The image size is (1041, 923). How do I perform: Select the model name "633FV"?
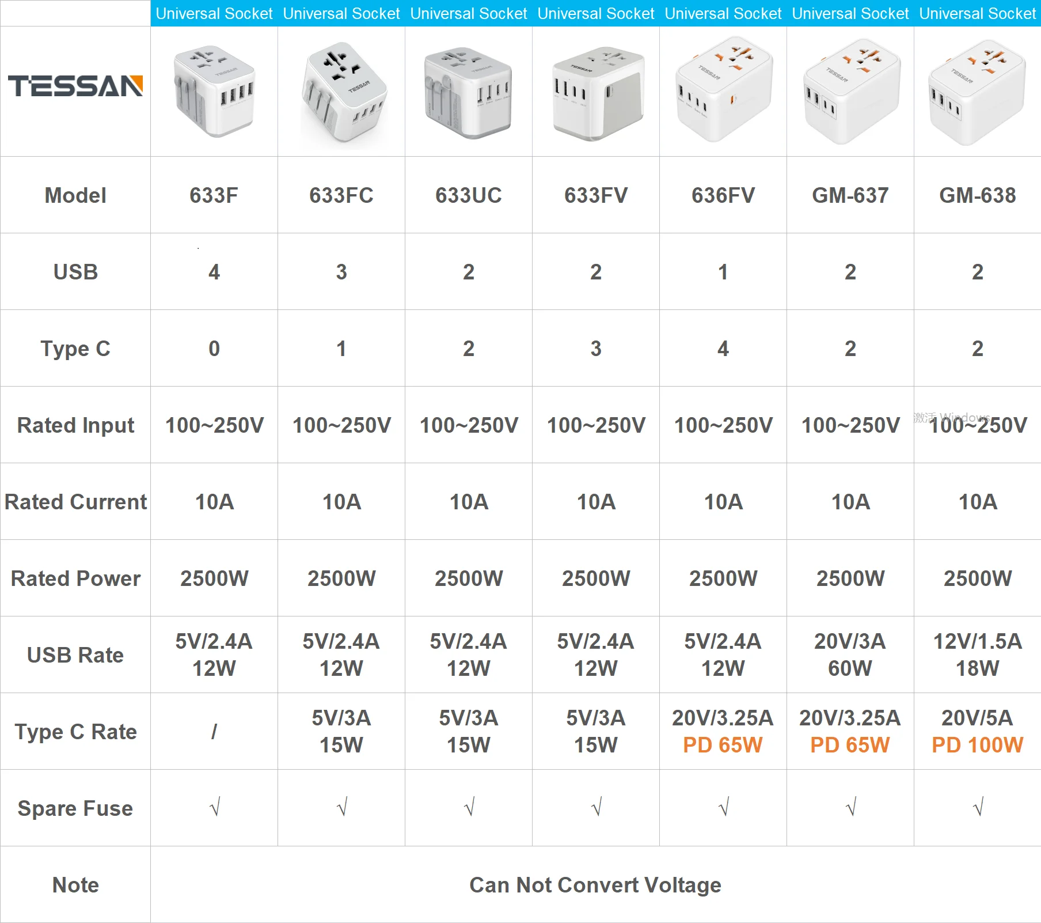point(596,195)
